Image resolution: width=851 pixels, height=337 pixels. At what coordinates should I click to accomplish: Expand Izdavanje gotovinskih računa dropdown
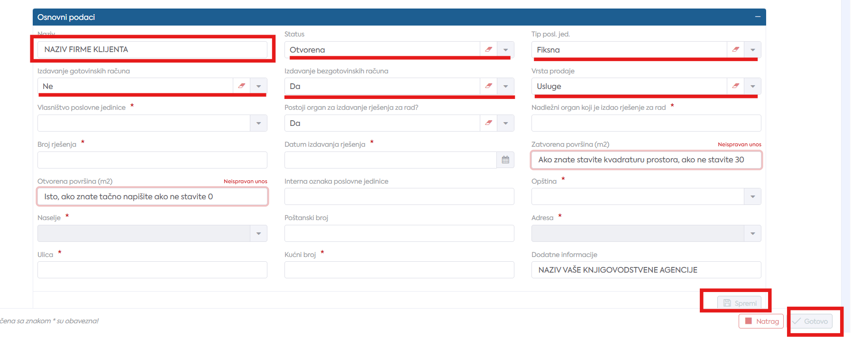pyautogui.click(x=259, y=86)
